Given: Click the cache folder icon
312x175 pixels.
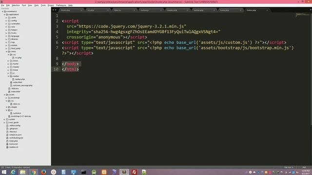Looking at the screenshot, I should click(9, 17).
